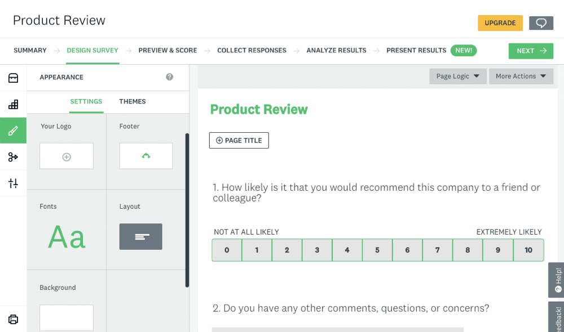Image resolution: width=564 pixels, height=332 pixels.
Task: Open the Question Bank panel
Action: point(13,105)
